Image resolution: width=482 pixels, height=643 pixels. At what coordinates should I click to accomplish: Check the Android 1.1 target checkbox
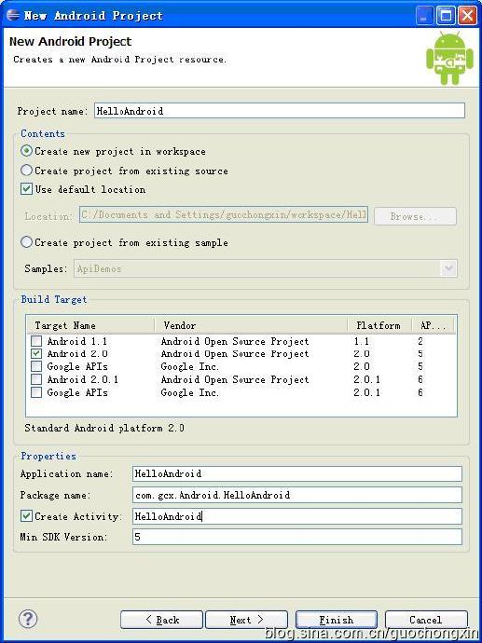[x=36, y=341]
